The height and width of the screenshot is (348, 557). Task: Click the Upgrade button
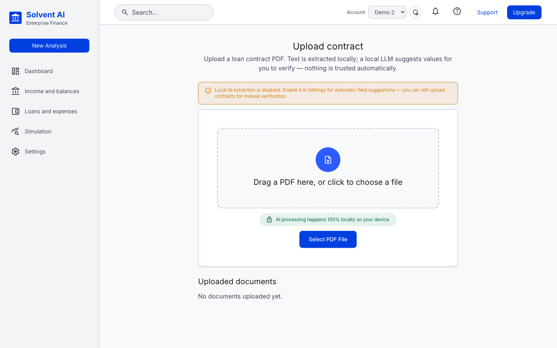[x=524, y=12]
